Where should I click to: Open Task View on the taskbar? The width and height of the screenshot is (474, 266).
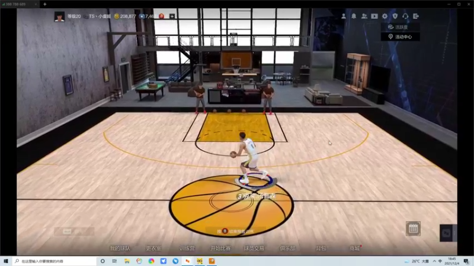114,261
